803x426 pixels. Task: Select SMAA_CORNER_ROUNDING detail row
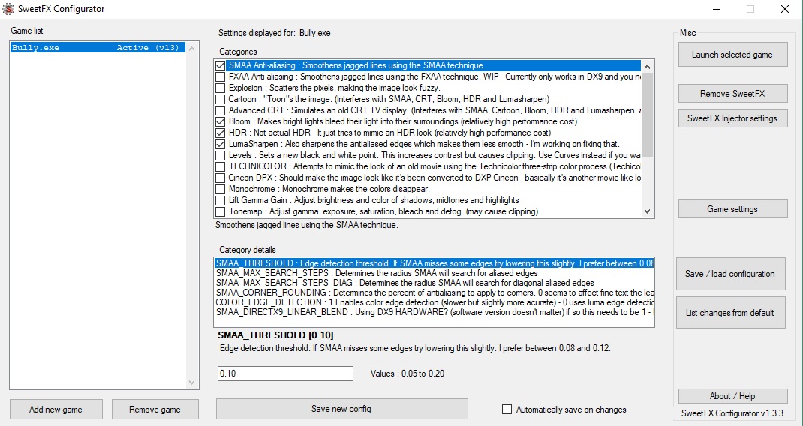(435, 292)
